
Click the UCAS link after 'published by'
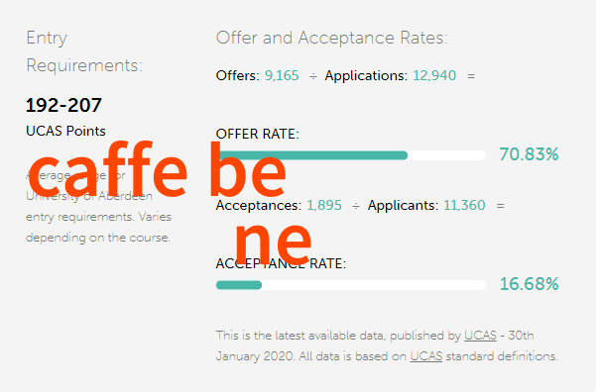point(480,336)
